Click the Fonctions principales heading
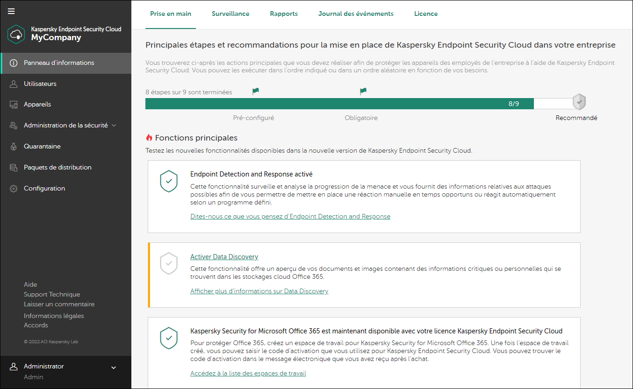Image resolution: width=633 pixels, height=389 pixels. pyautogui.click(x=196, y=138)
